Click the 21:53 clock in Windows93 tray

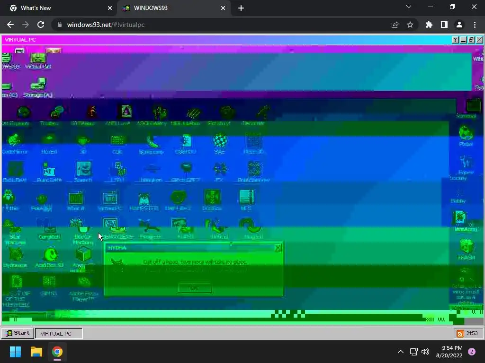472,333
